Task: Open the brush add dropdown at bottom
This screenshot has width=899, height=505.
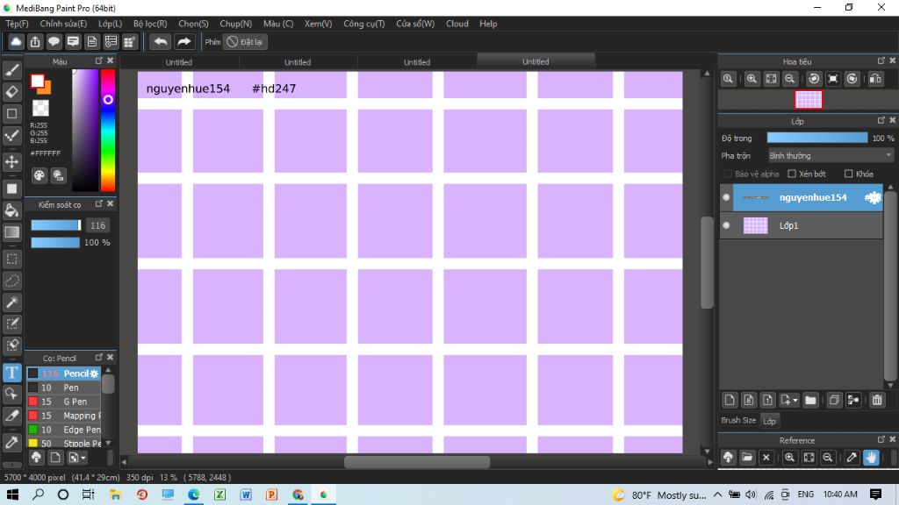Action: coord(77,458)
